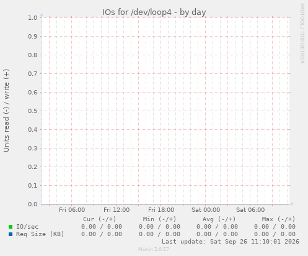This screenshot has width=308, height=256.
Task: Click the graph title 'IOs for /dev/loop4 - by day'
Action: point(154,12)
